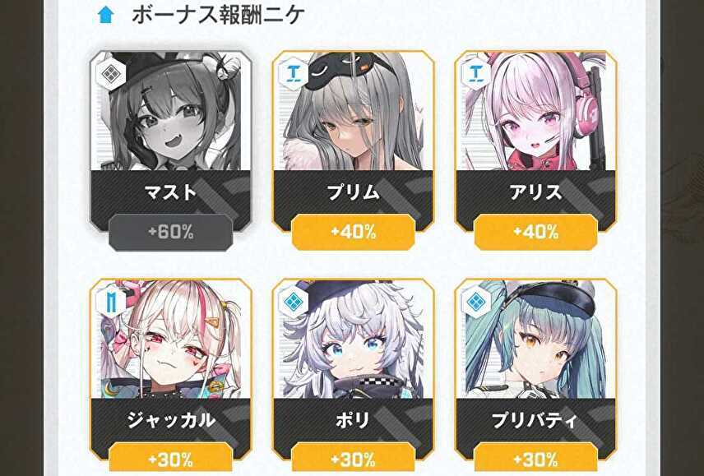
Task: Open the pink-headphones アリス portrait
Action: (x=535, y=111)
